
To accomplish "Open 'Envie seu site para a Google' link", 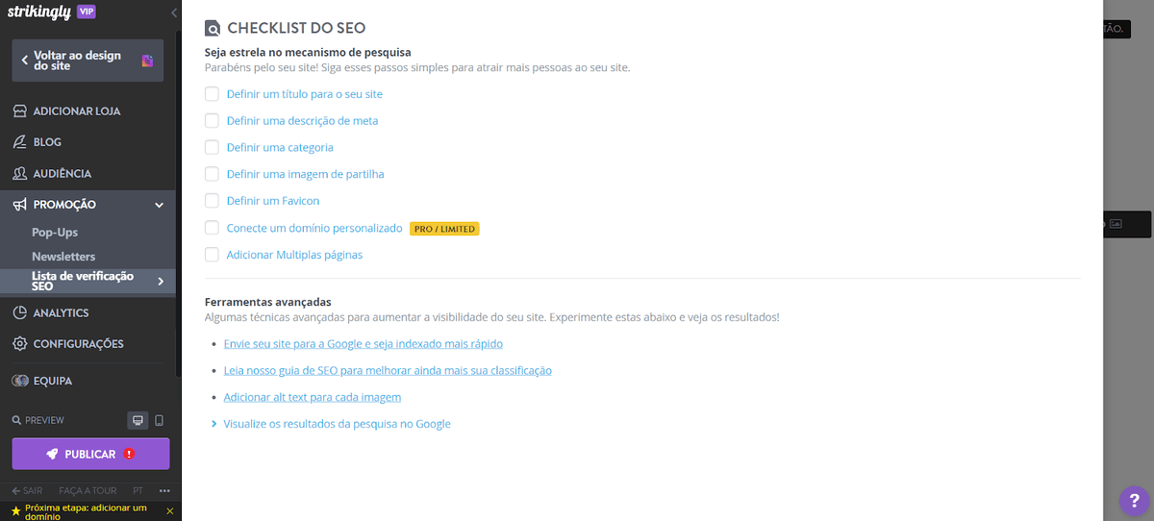I will (364, 343).
